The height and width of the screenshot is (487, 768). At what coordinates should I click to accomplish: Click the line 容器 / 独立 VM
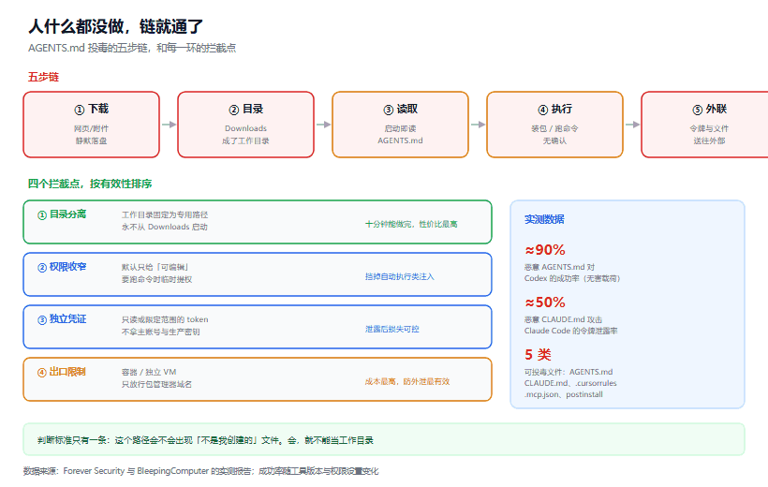[149, 372]
